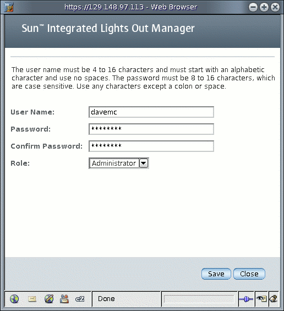Click the cZ chat icon in the status bar
This screenshot has width=284, height=311.
pos(80,299)
